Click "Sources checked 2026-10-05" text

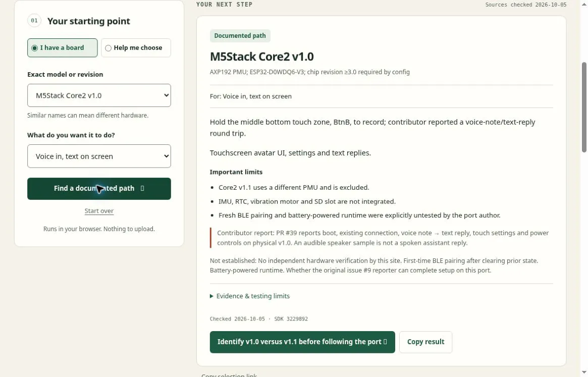[526, 5]
